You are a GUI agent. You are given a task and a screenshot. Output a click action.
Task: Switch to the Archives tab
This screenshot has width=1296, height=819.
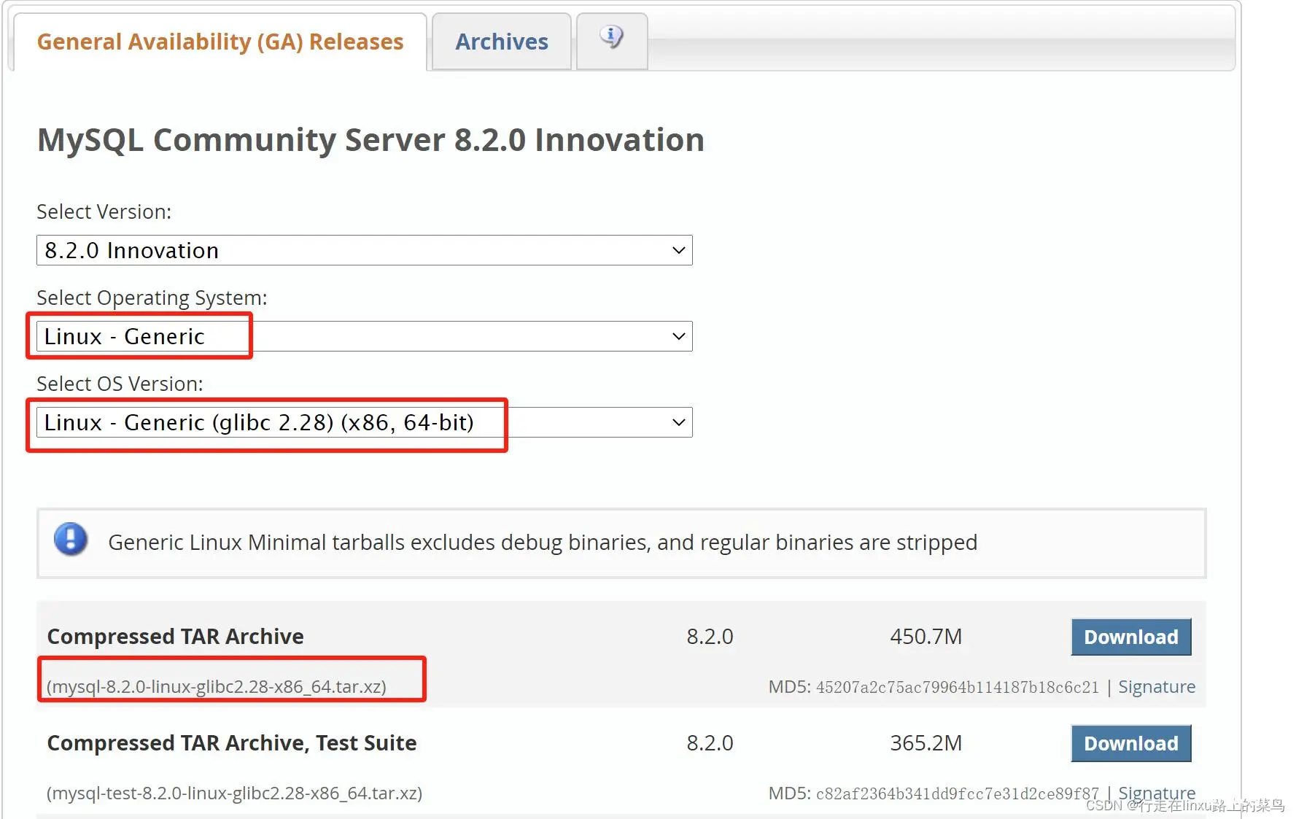pos(502,42)
